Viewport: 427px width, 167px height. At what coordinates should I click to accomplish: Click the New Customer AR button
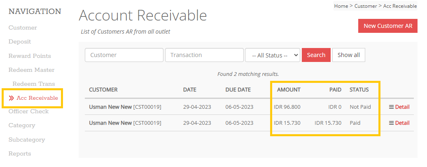(388, 26)
